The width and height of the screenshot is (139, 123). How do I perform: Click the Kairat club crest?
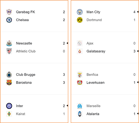coord(9,114)
